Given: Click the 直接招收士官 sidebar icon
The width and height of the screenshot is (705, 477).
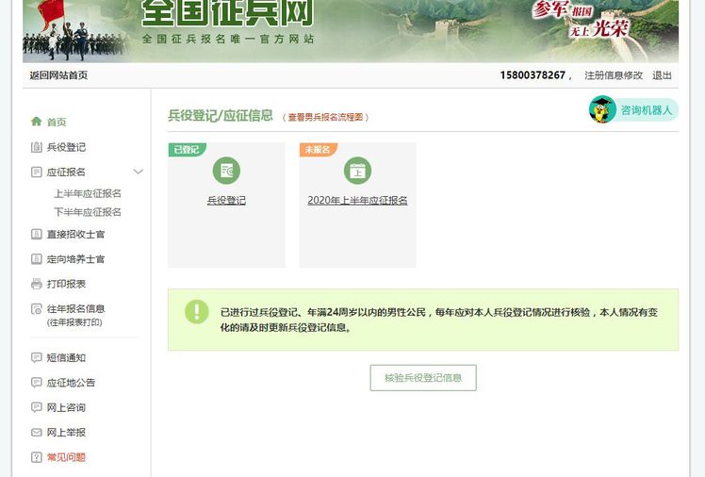Looking at the screenshot, I should 37,235.
